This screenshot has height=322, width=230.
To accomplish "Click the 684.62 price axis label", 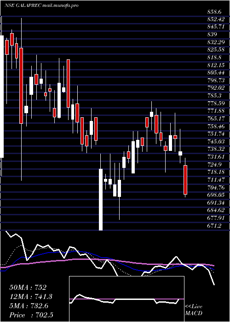I will click(x=216, y=210).
